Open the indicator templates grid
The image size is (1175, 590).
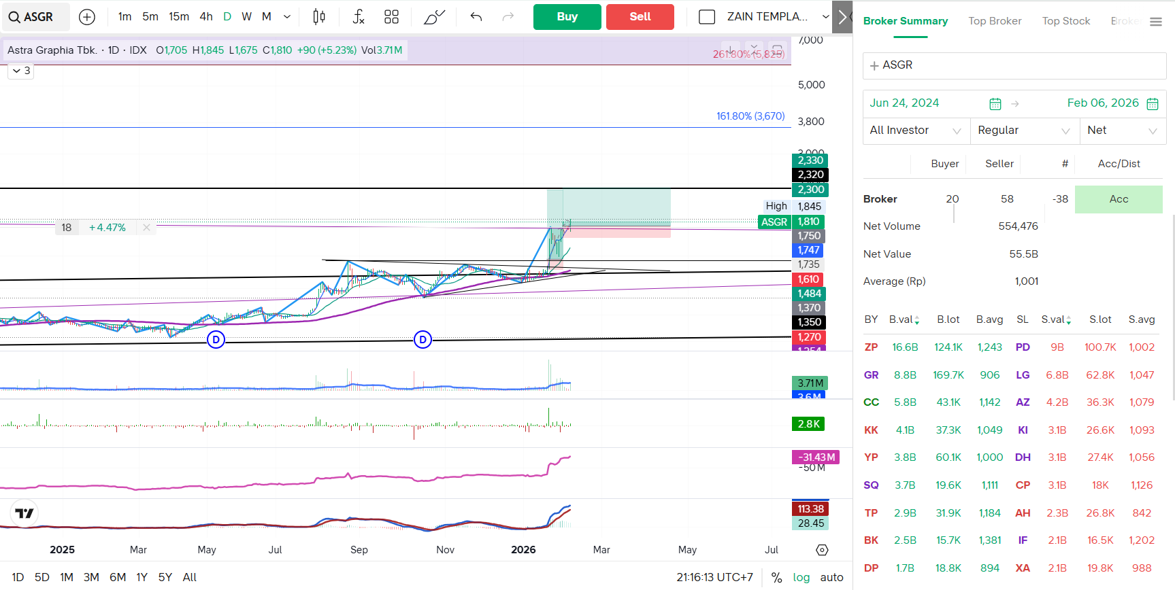[391, 17]
